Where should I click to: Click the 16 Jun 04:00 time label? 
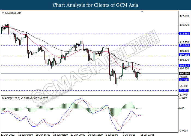point(25,135)
